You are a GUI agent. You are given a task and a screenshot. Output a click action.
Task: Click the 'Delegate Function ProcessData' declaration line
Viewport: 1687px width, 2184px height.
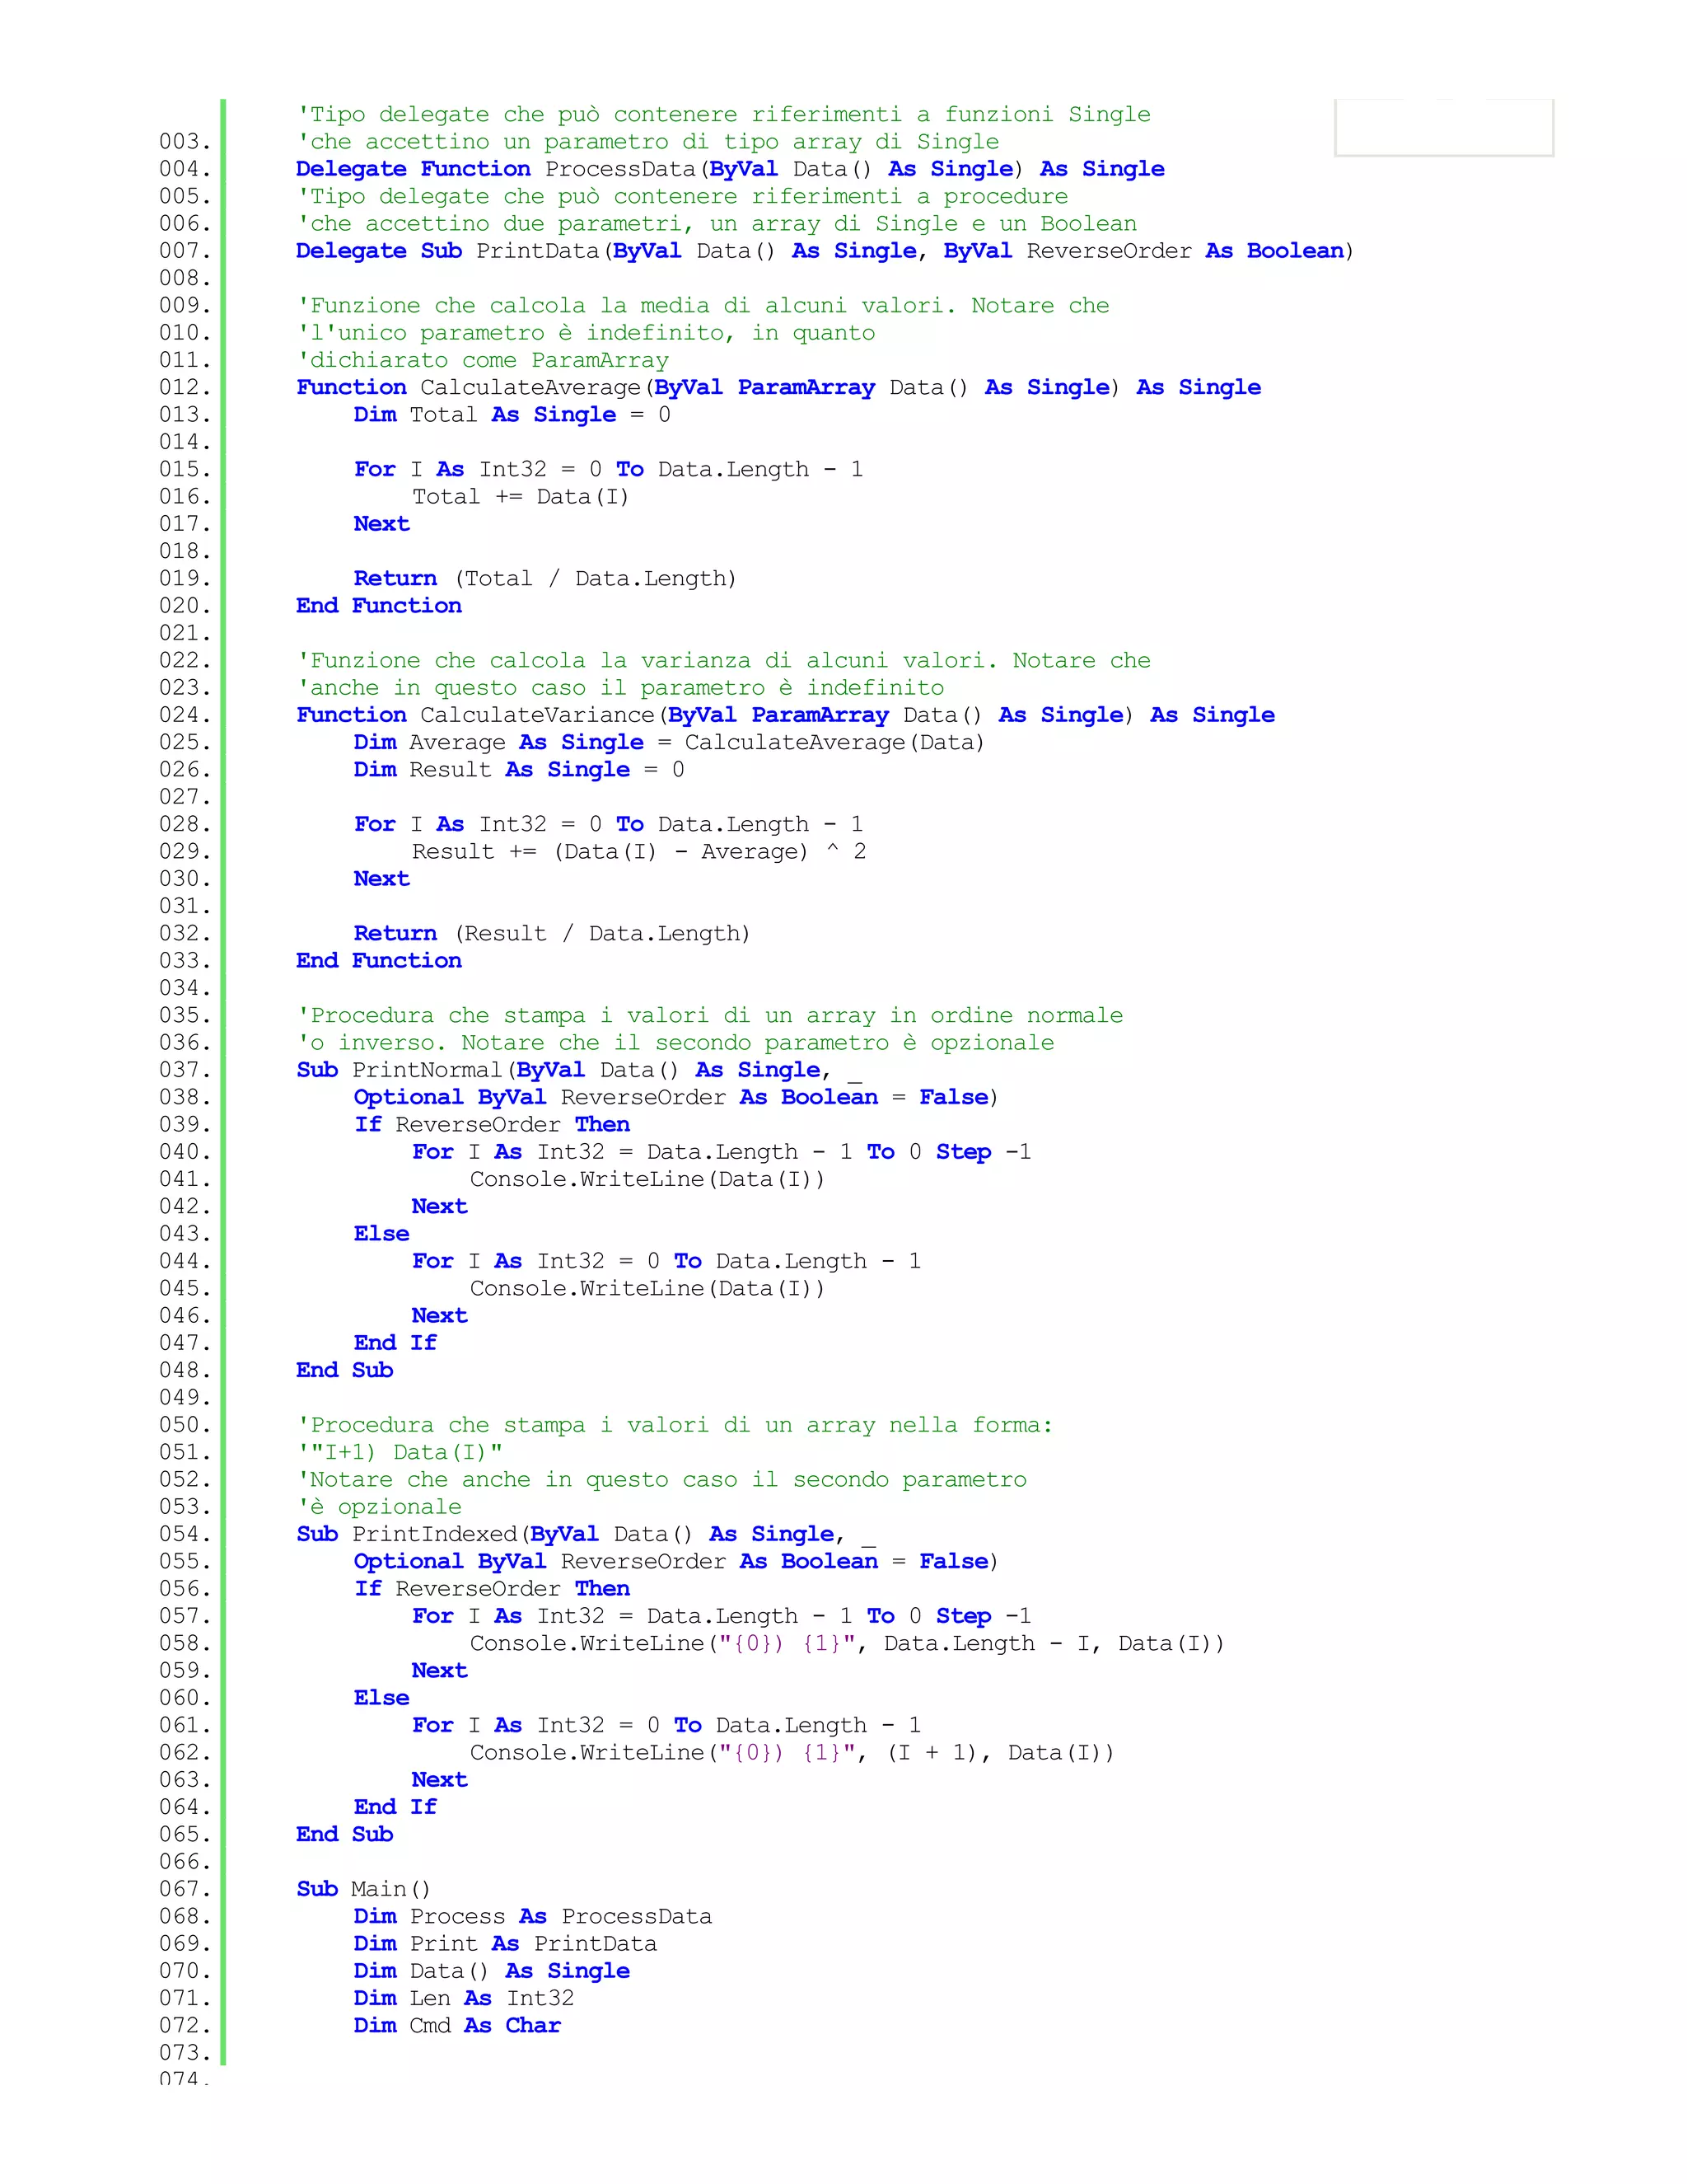coord(730,169)
